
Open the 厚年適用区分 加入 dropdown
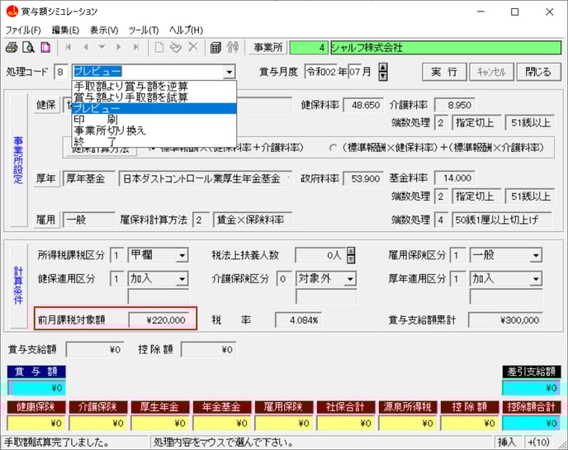(x=536, y=279)
